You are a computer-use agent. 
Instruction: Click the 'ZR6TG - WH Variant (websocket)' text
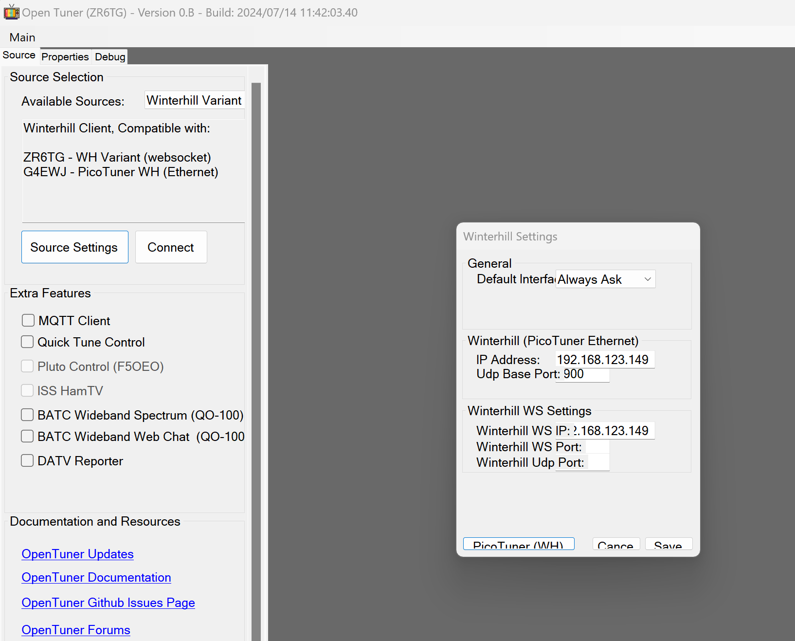[x=117, y=157]
